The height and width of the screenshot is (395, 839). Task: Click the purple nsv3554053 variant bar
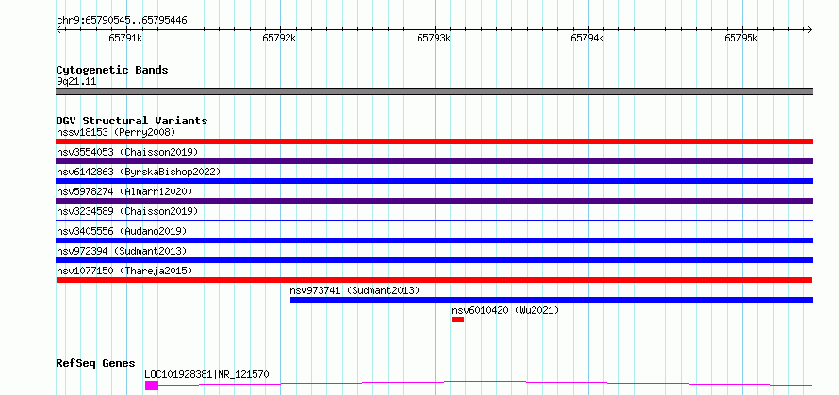434,161
